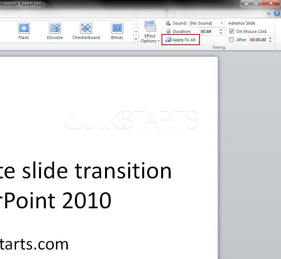Image resolution: width=281 pixels, height=259 pixels.
Task: Increase After time with up arrow
Action: point(270,38)
